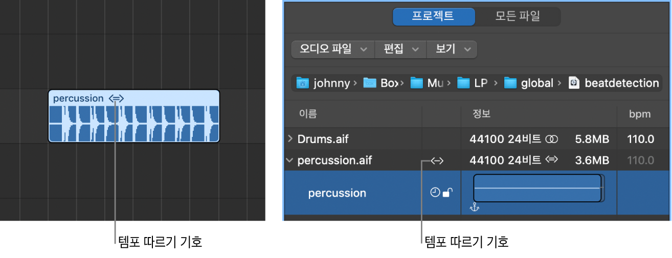Click the bpm column header

[x=640, y=114]
